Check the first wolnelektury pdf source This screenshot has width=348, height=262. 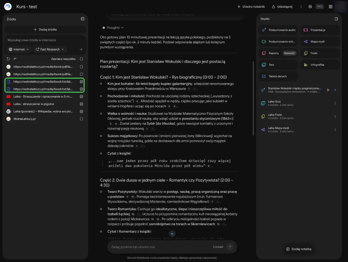pos(81,67)
